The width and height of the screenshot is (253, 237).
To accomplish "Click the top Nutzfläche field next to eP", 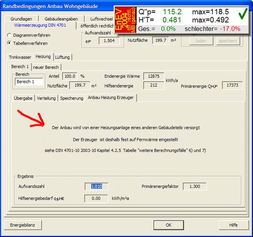I will click(161, 40).
